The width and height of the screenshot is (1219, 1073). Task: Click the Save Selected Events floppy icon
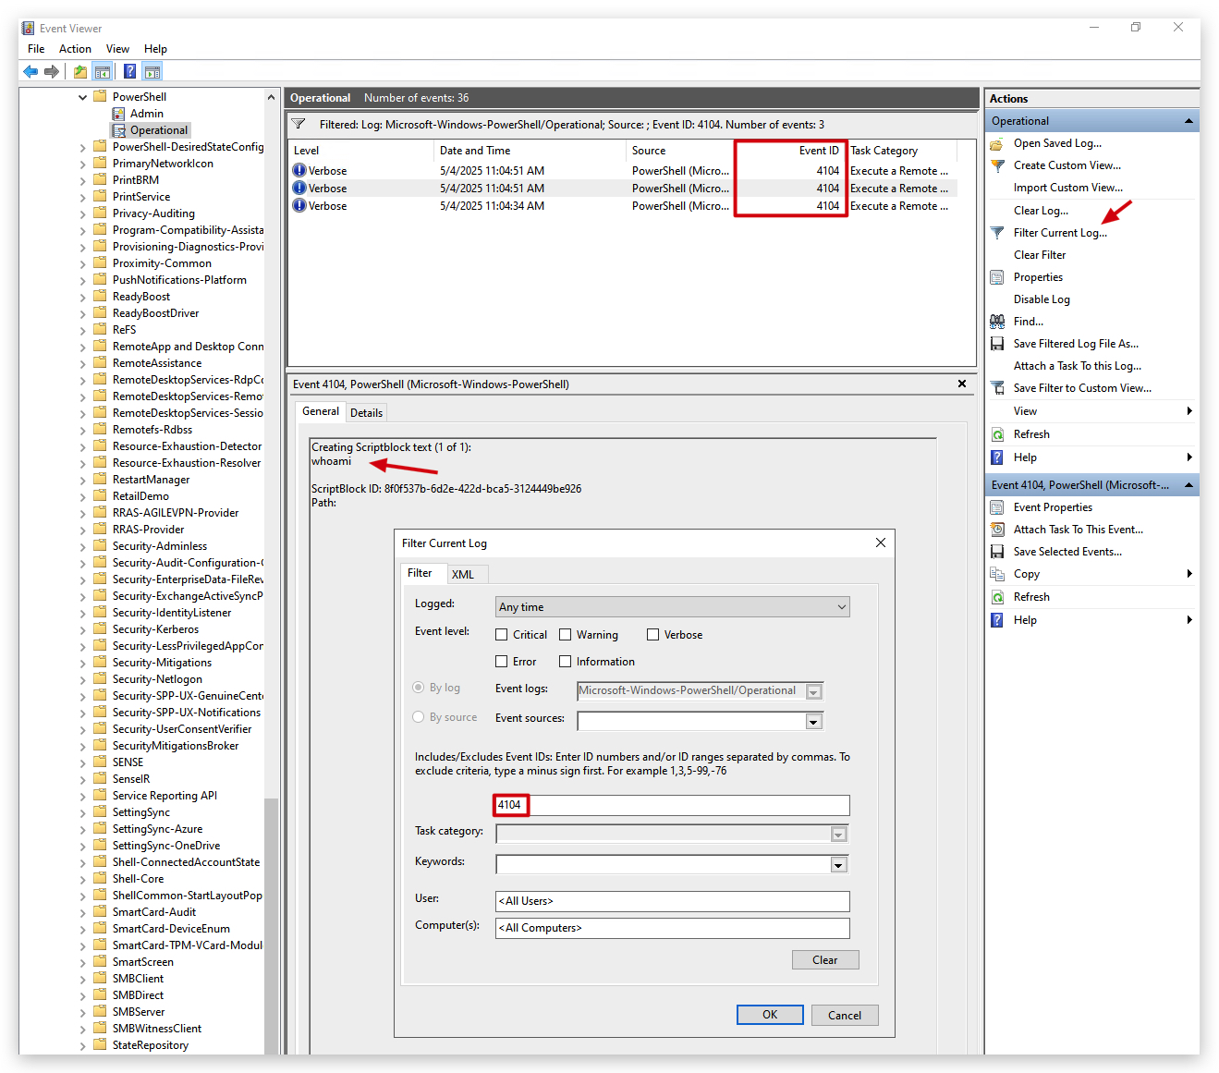coord(997,552)
